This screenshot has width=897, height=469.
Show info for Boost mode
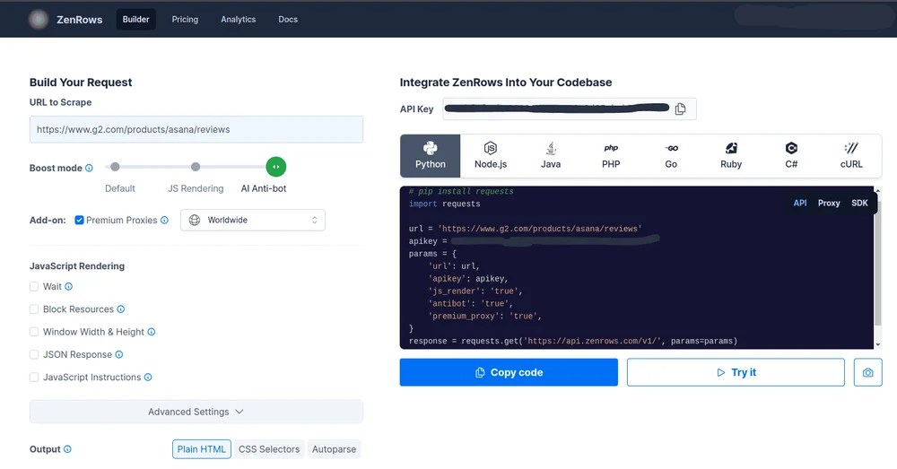[89, 169]
